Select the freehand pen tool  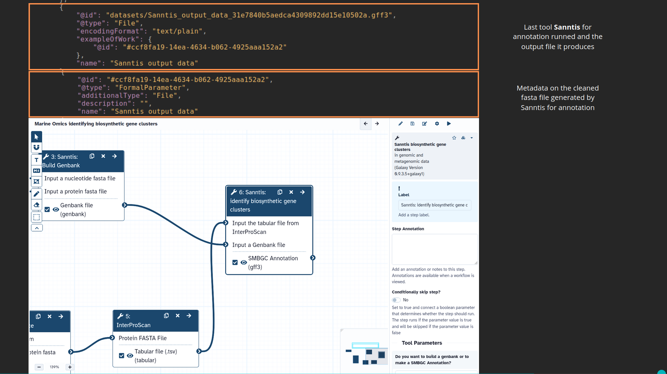pyautogui.click(x=37, y=194)
